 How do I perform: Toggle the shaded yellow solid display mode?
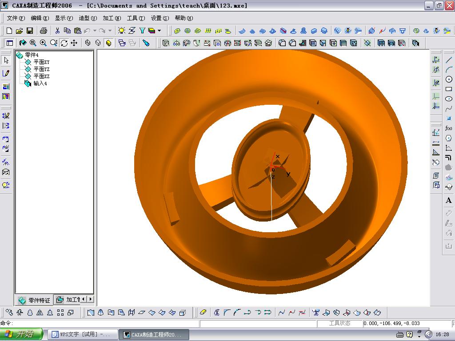(108, 43)
